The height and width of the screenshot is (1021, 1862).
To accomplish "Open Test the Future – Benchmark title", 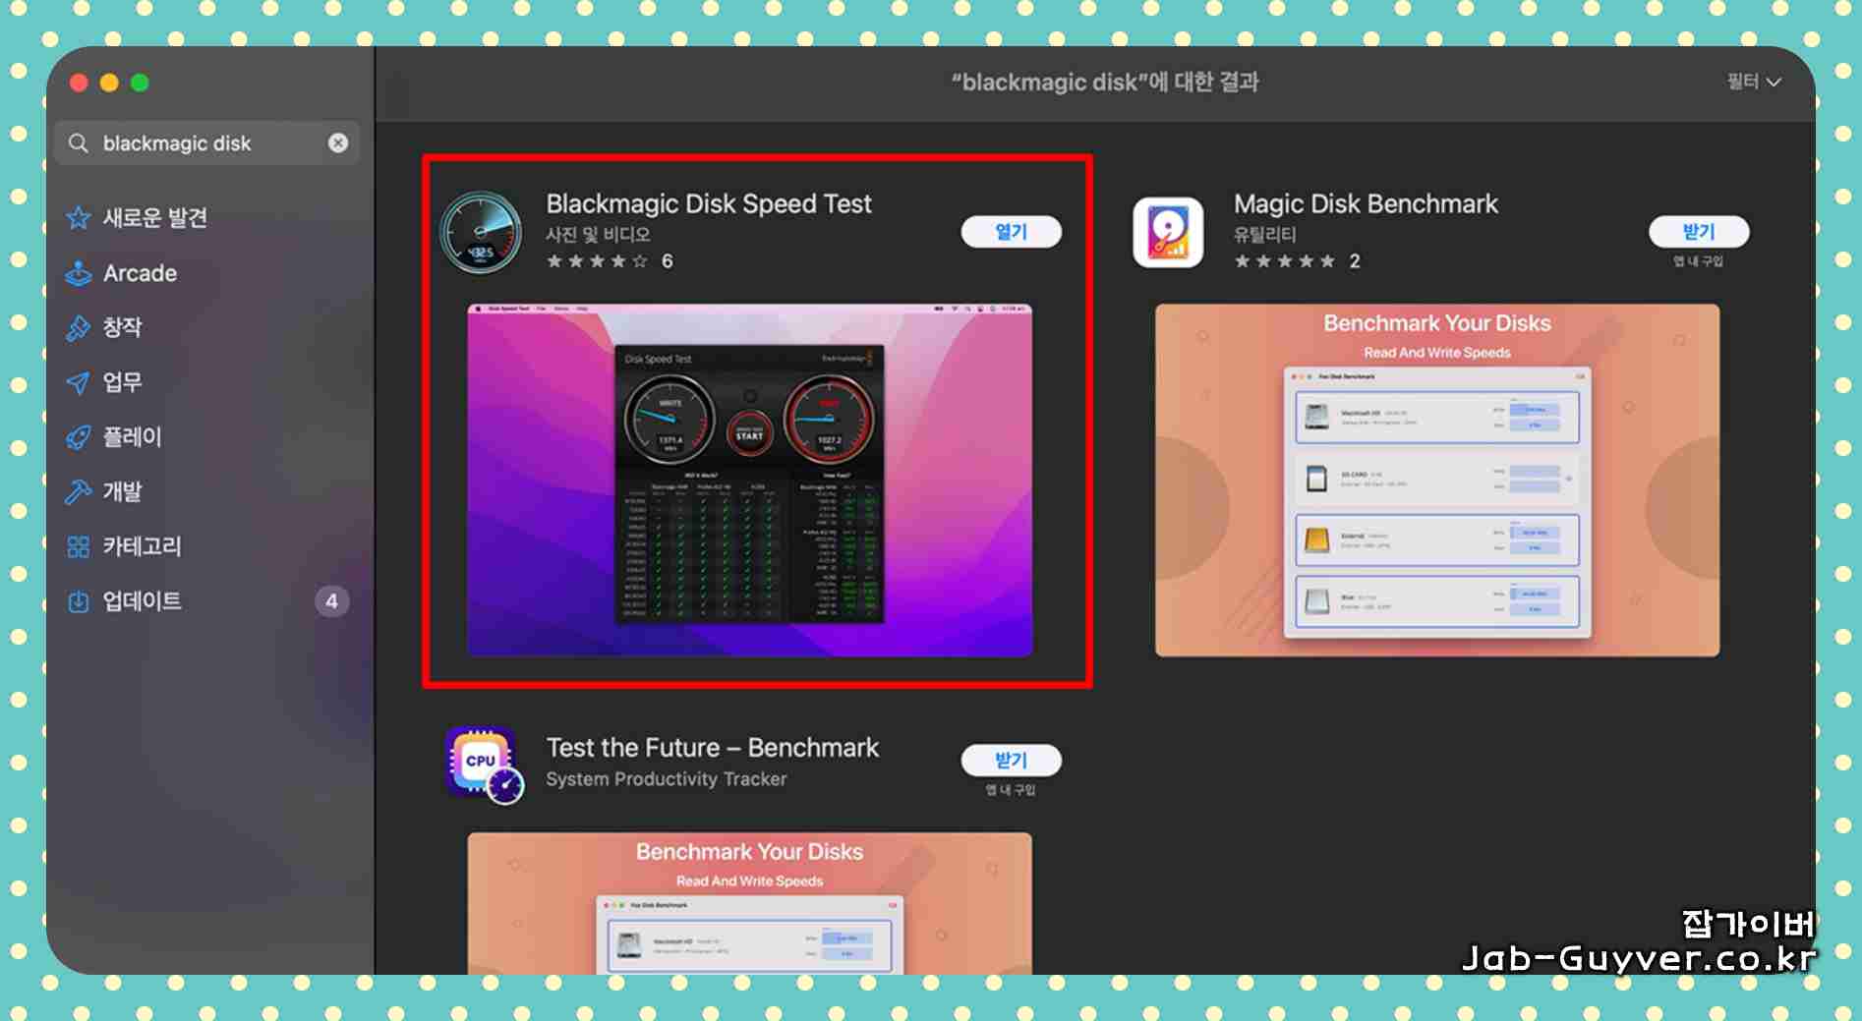I will click(x=713, y=748).
